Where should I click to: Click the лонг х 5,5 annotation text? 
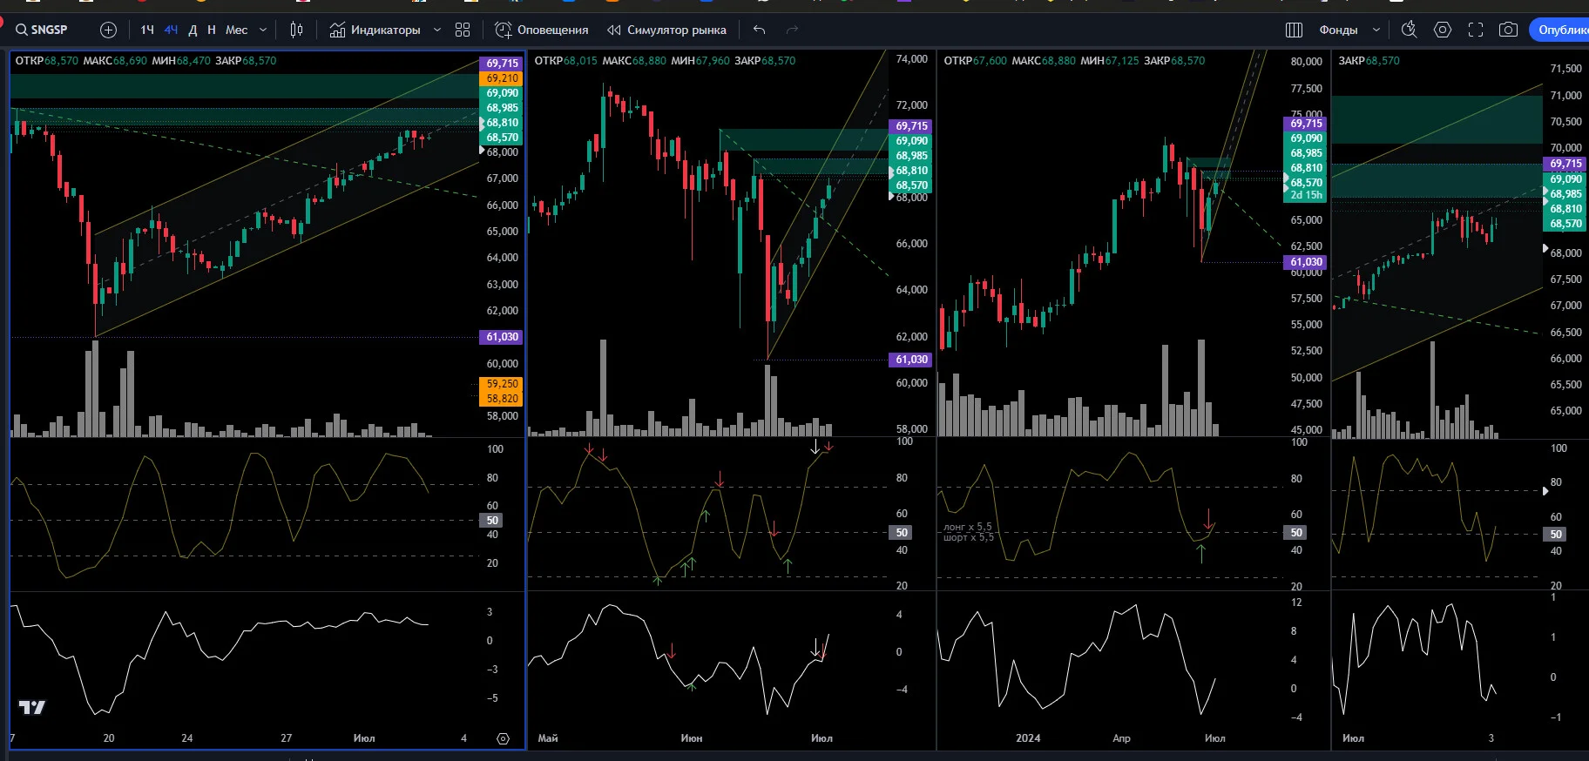967,527
